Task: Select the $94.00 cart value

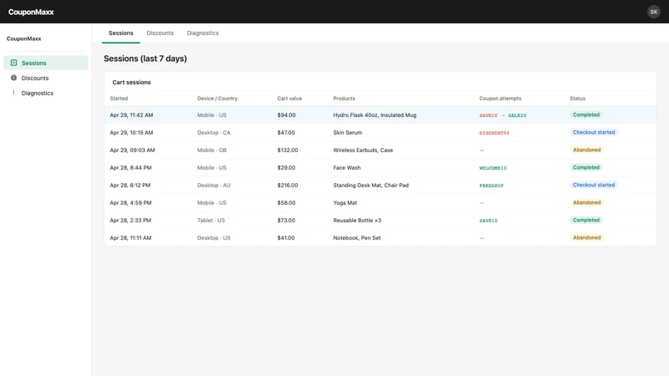Action: click(286, 114)
